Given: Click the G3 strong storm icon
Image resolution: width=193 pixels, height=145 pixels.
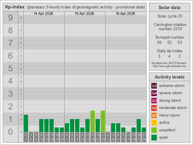Looking at the screenshot, I should [x=154, y=101].
